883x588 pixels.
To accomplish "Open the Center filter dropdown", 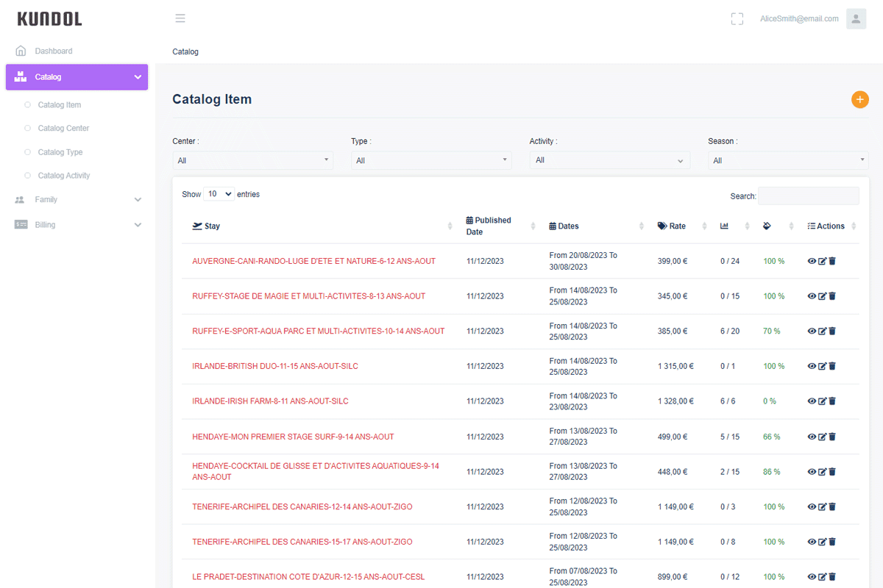I will point(252,160).
